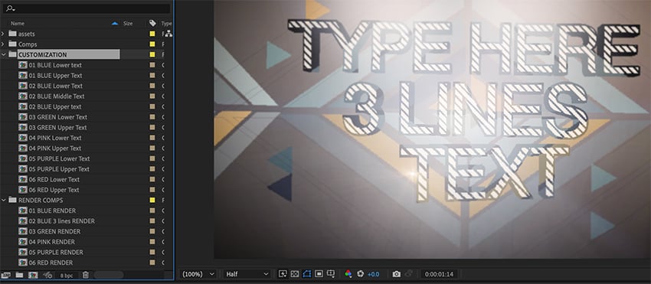Reset exposure with the aperture icon

point(361,273)
